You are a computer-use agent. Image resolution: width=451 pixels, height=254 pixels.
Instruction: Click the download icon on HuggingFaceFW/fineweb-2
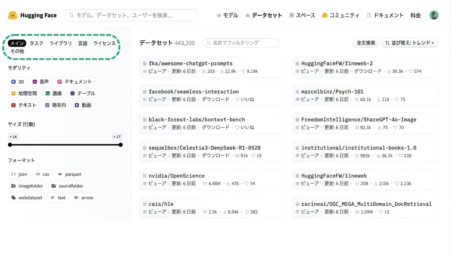(x=389, y=71)
